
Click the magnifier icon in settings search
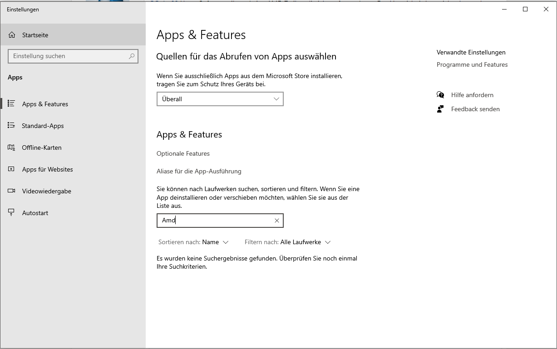(x=132, y=56)
